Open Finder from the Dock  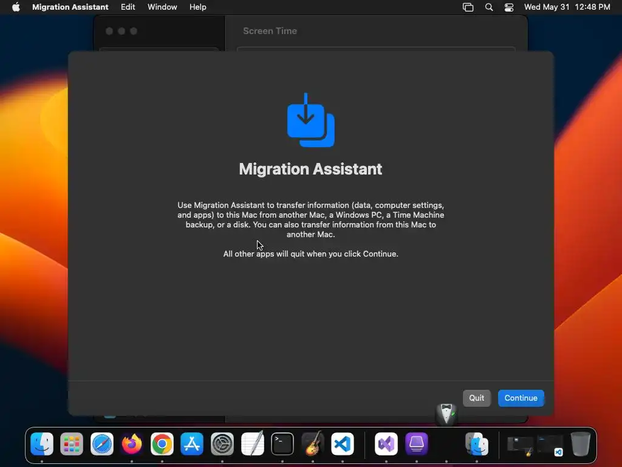click(x=42, y=443)
